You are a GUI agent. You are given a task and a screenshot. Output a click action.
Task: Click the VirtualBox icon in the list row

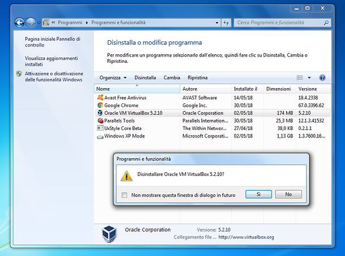coord(100,113)
